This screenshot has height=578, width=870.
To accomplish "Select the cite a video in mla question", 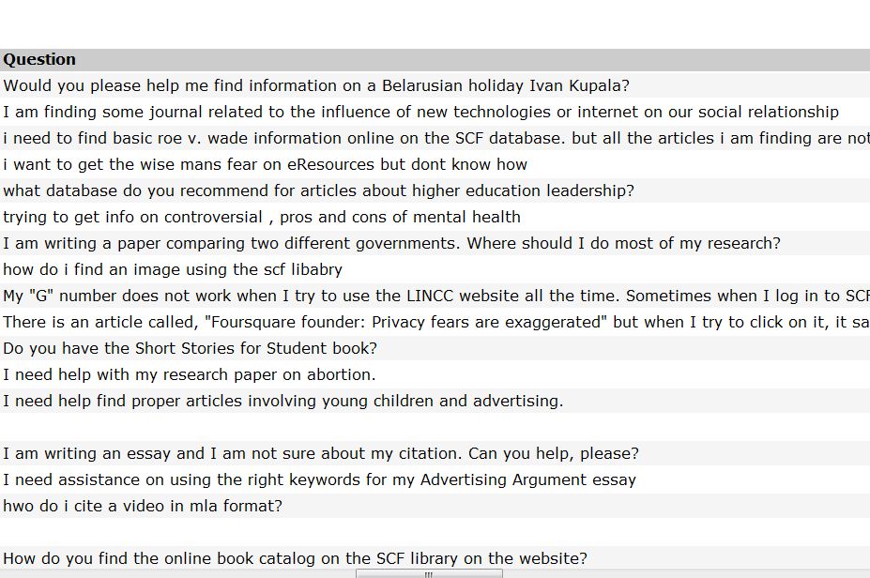I will click(142, 507).
